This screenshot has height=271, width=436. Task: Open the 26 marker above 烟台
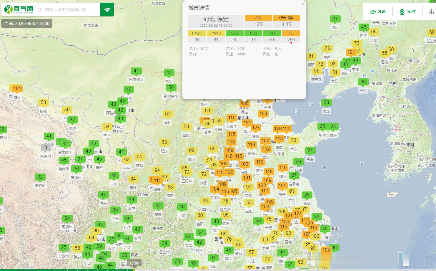[322, 126]
